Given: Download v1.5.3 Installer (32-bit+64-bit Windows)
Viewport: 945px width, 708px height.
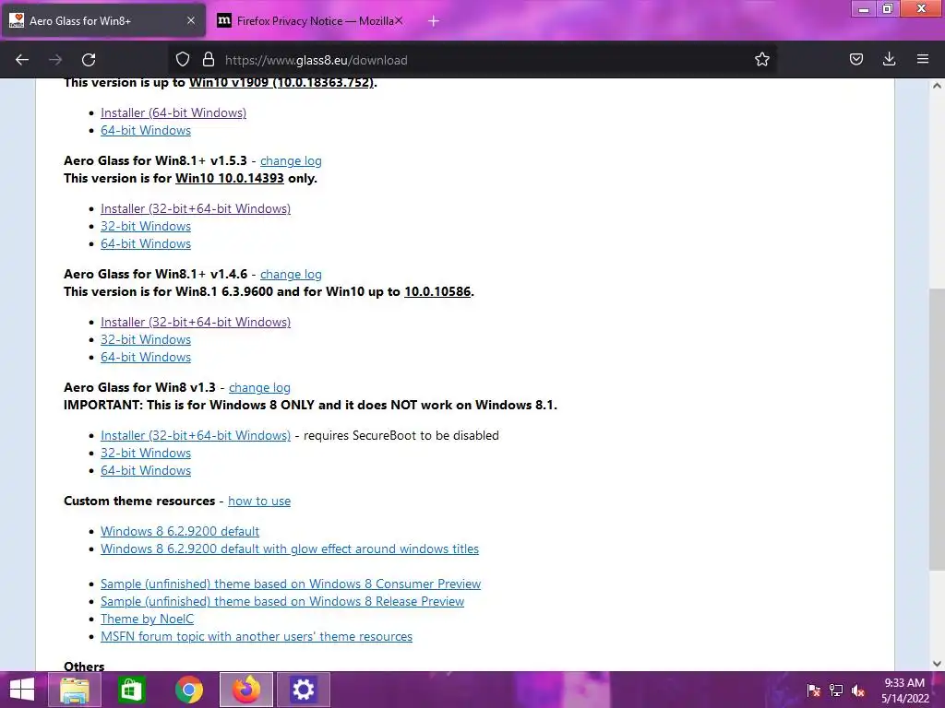Looking at the screenshot, I should 196,208.
